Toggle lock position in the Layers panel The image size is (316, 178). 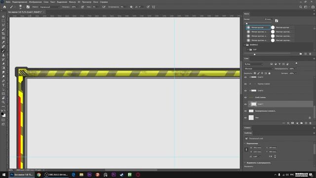(262, 73)
